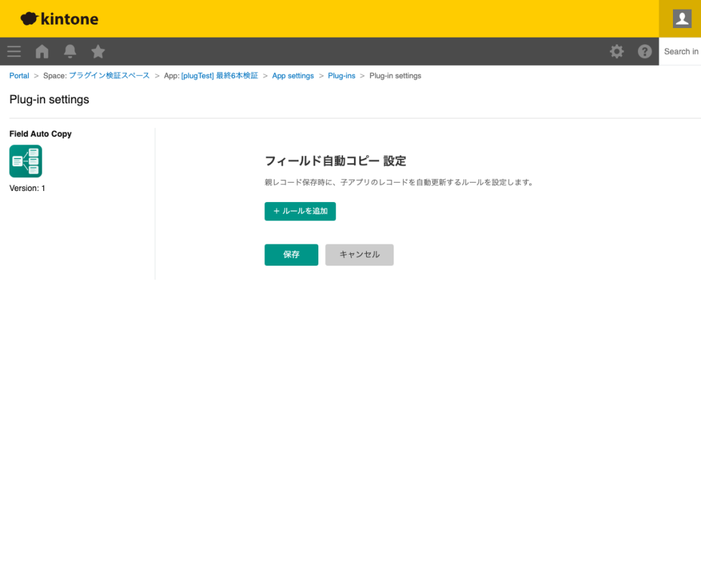Open the settings gear icon

616,51
